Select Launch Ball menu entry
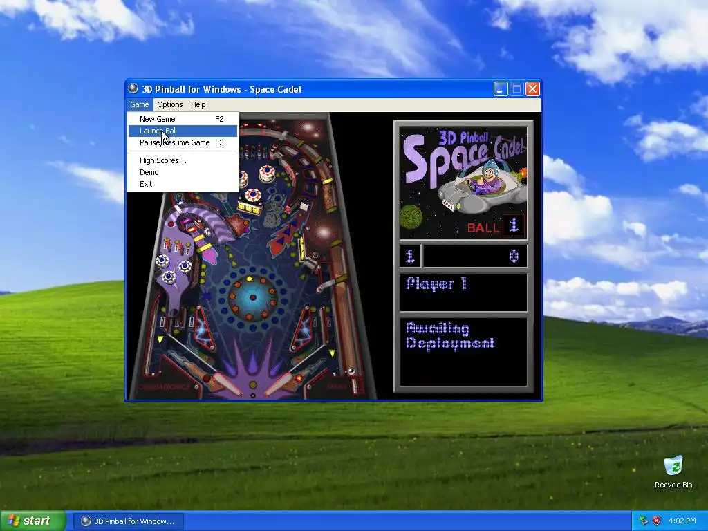Viewport: 708px width, 531px height. (x=183, y=131)
